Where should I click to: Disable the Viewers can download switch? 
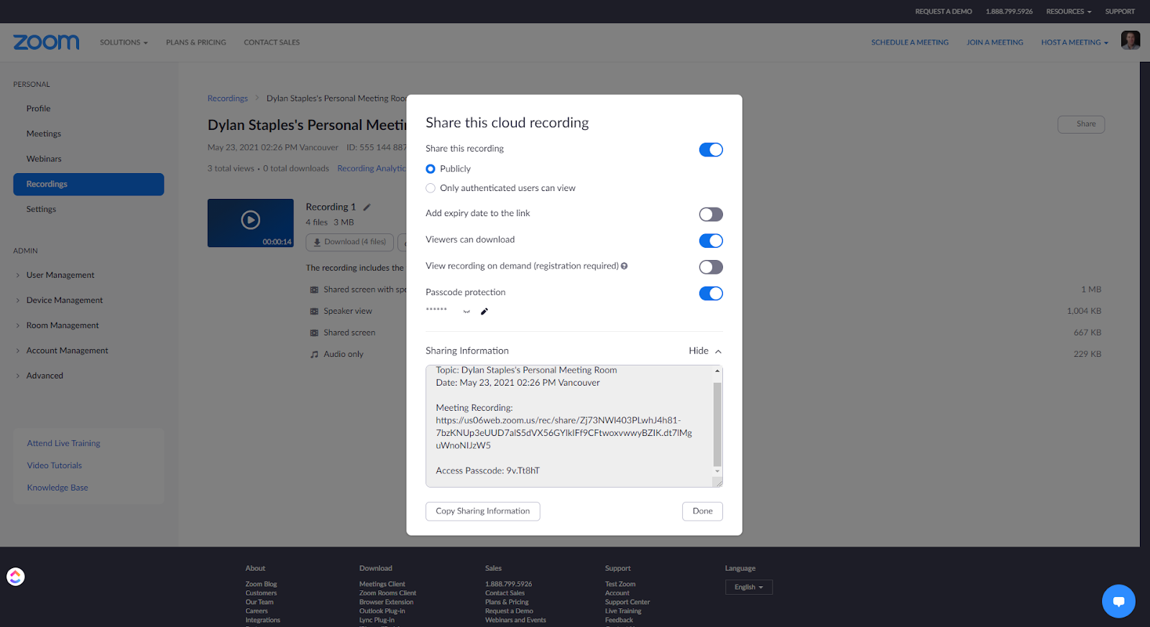coord(711,241)
